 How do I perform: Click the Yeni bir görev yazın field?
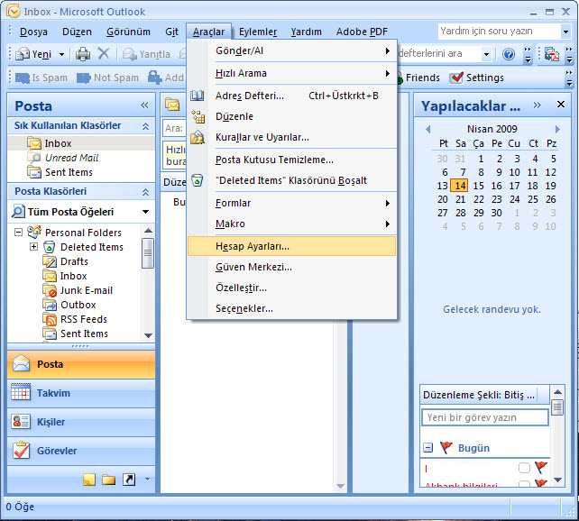(x=485, y=417)
